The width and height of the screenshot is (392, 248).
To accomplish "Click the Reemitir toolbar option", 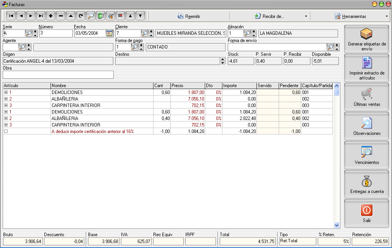I will point(188,16).
